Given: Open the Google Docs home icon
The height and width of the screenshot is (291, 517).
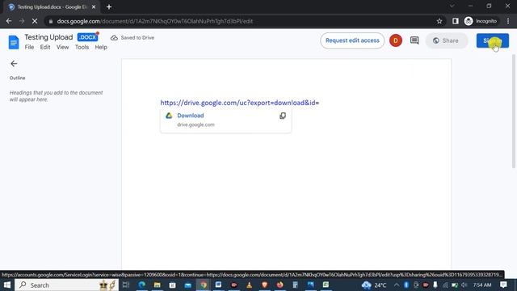Looking at the screenshot, I should click(x=14, y=42).
